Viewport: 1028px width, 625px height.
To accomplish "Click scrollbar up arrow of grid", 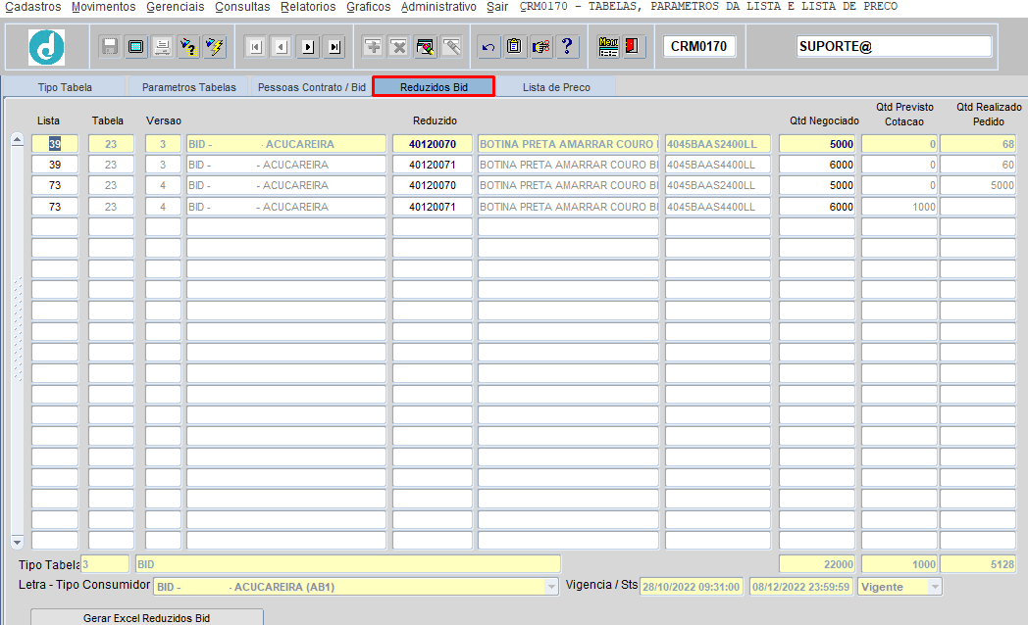I will (x=18, y=139).
